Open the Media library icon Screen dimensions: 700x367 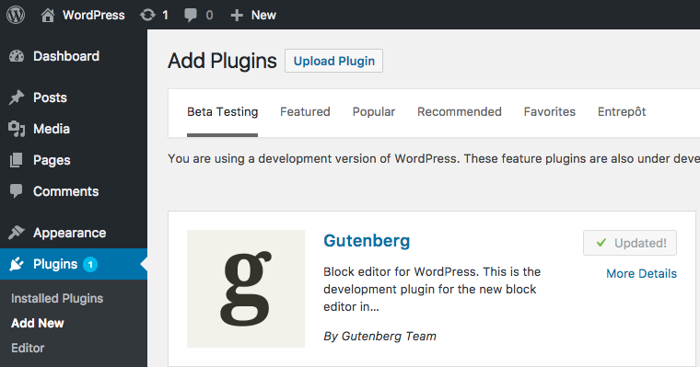[17, 129]
